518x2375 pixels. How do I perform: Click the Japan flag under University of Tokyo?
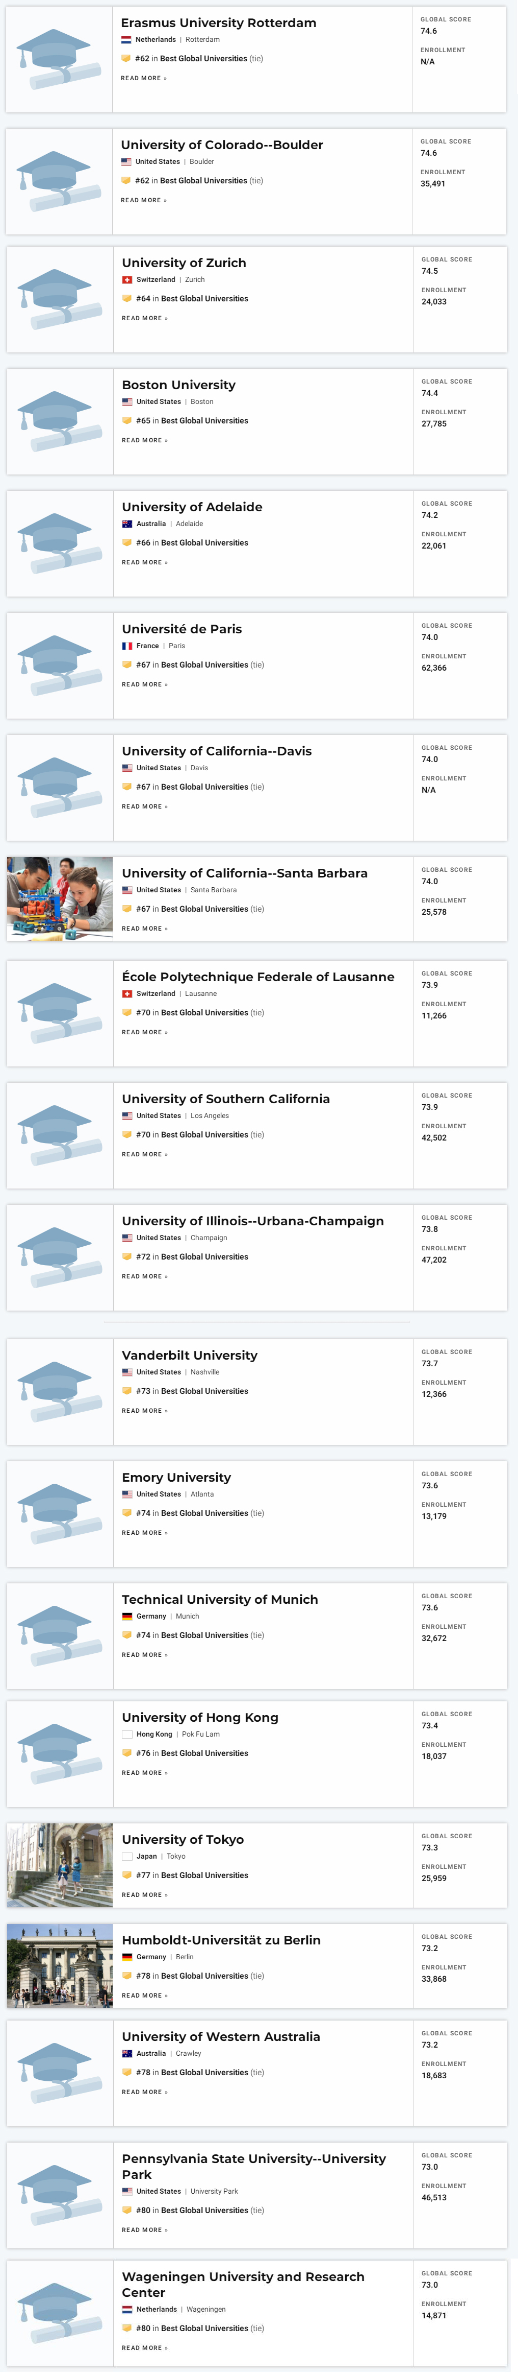point(127,1856)
